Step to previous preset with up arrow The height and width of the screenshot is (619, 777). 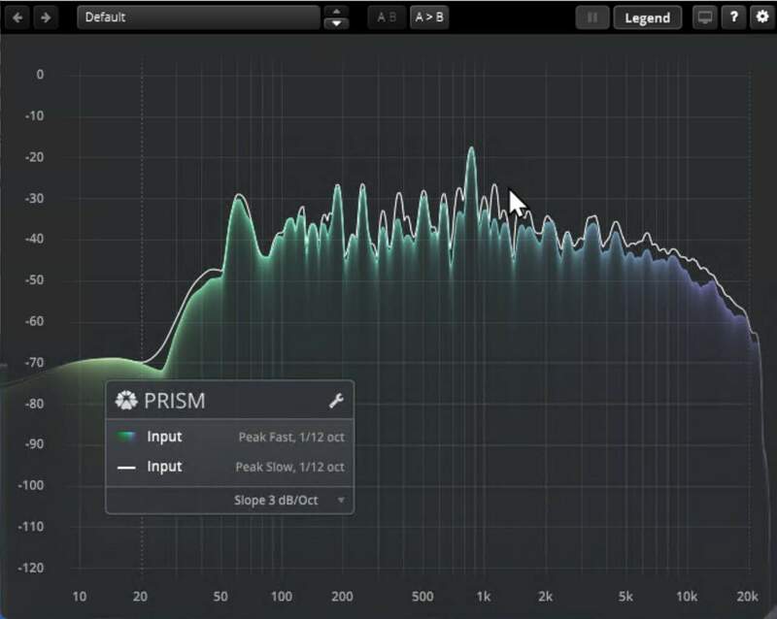[336, 12]
